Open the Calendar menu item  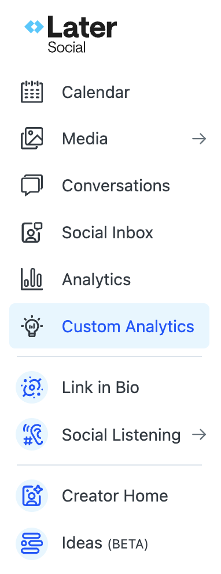(x=109, y=92)
